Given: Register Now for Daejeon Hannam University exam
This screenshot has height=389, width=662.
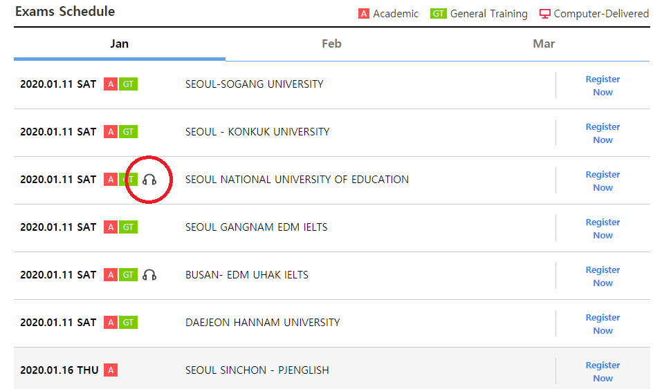Looking at the screenshot, I should (603, 324).
